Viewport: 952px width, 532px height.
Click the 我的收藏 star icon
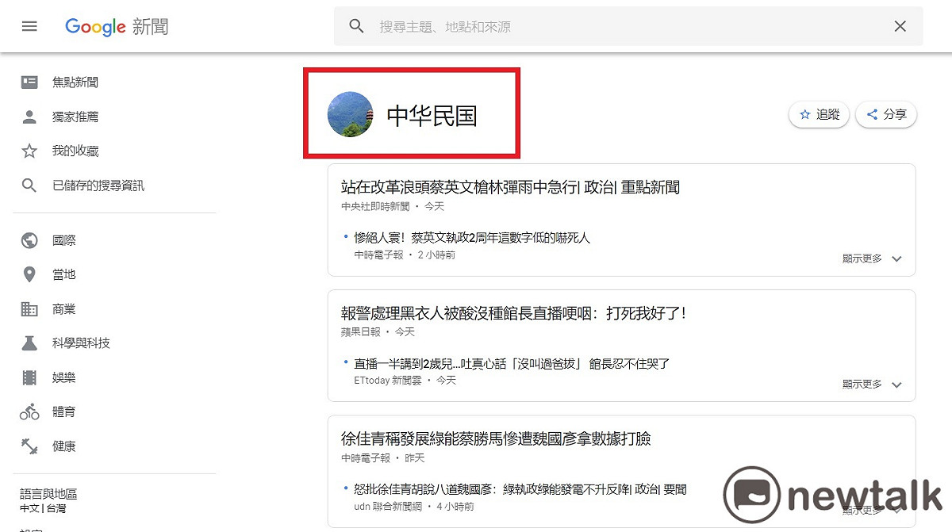tap(29, 151)
